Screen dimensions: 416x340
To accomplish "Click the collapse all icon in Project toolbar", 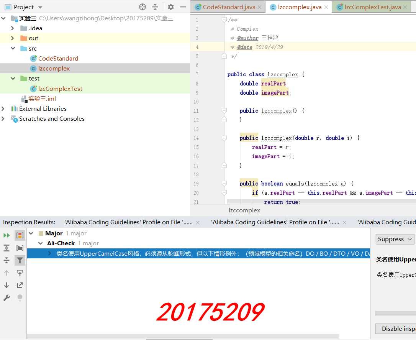I will (x=155, y=7).
